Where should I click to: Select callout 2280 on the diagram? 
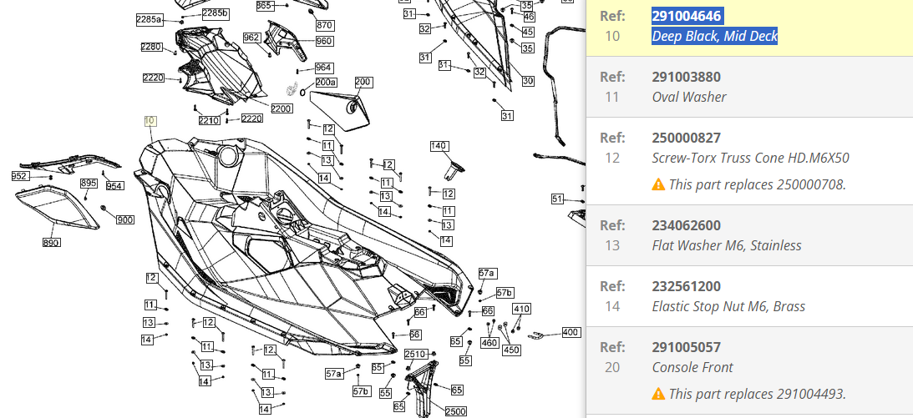152,47
